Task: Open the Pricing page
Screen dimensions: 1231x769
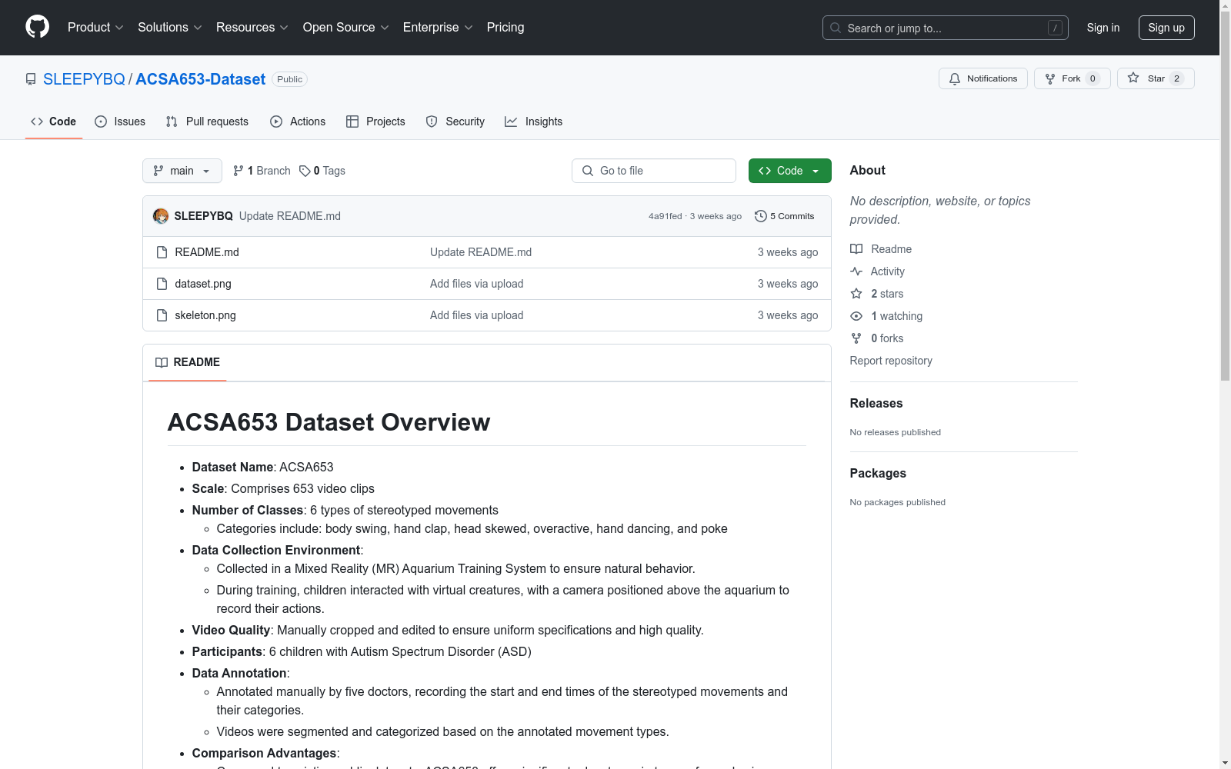Action: pos(505,27)
